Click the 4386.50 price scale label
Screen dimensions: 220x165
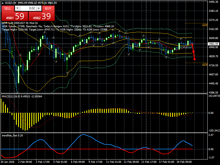pyautogui.click(x=214, y=92)
